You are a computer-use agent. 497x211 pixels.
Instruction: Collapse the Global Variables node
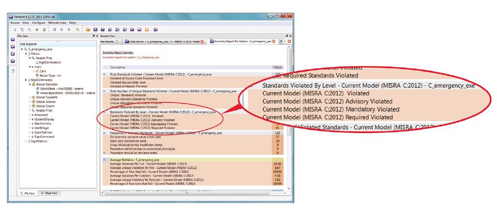[x=29, y=85]
